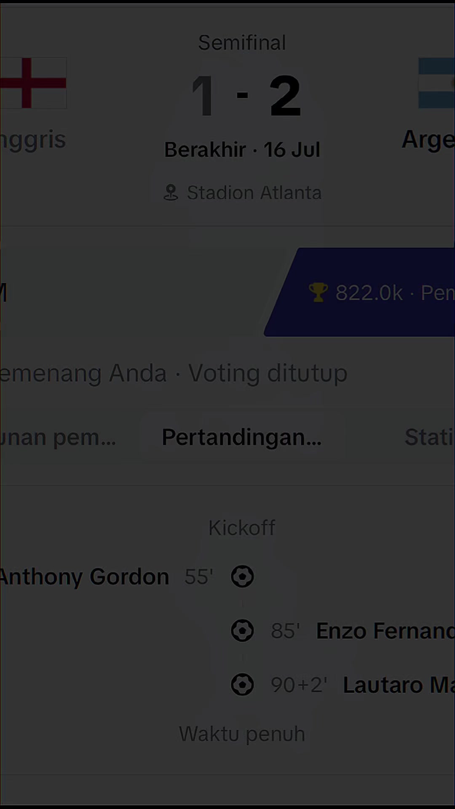The image size is (455, 809).
Task: Tap the goal ball icon at 85'
Action: coord(242,631)
